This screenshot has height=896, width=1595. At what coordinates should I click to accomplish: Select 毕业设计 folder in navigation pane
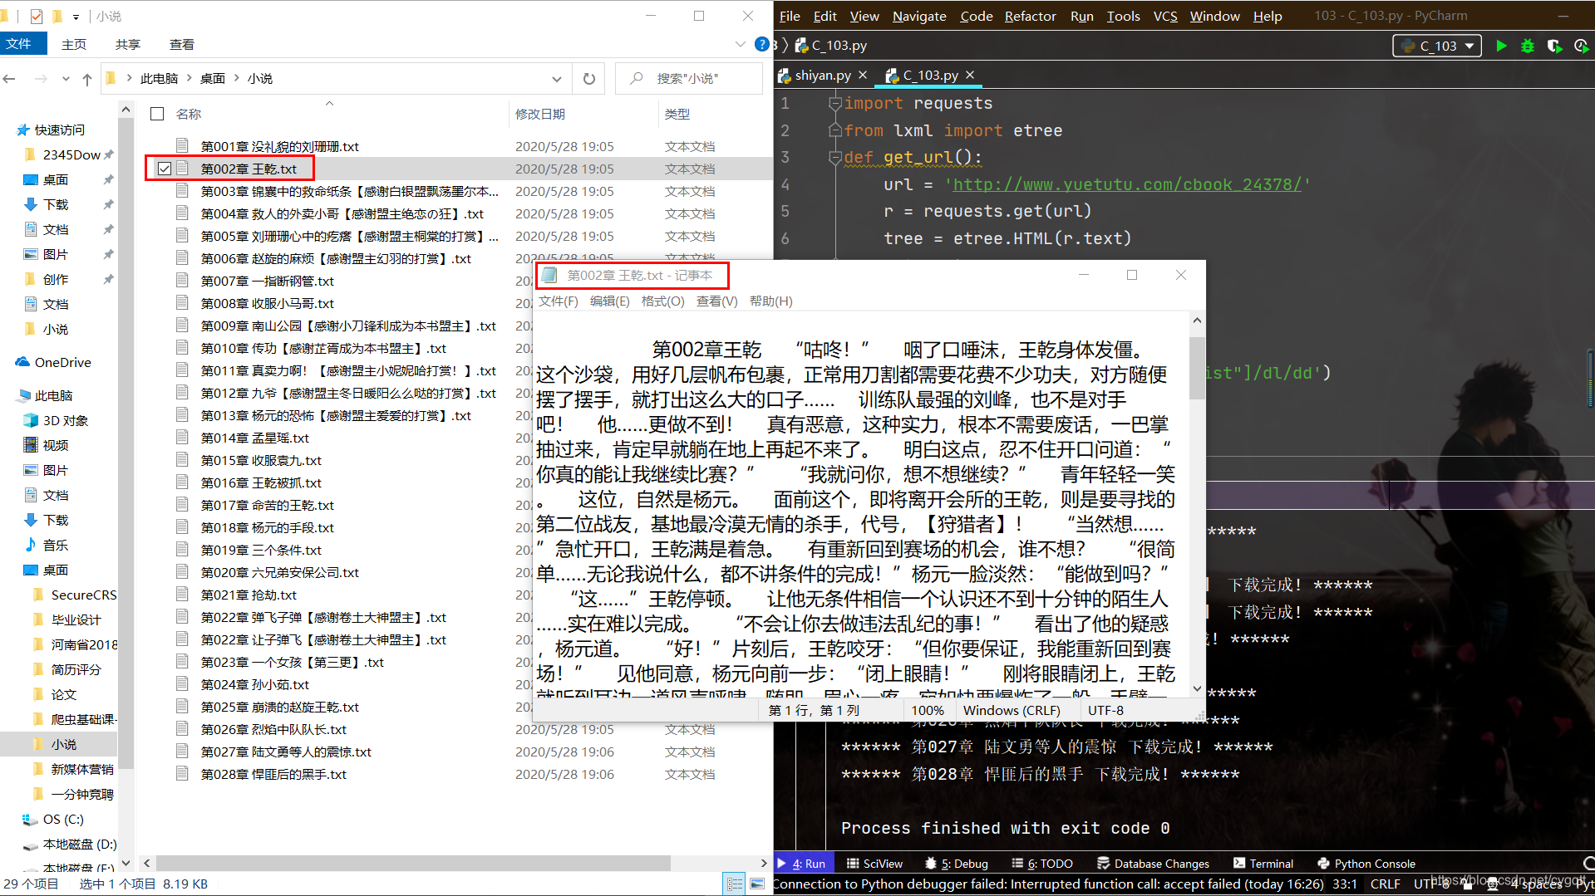click(76, 620)
